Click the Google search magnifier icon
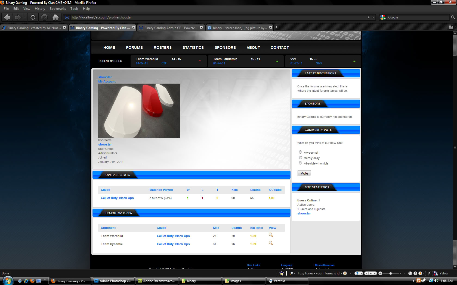 tap(453, 17)
